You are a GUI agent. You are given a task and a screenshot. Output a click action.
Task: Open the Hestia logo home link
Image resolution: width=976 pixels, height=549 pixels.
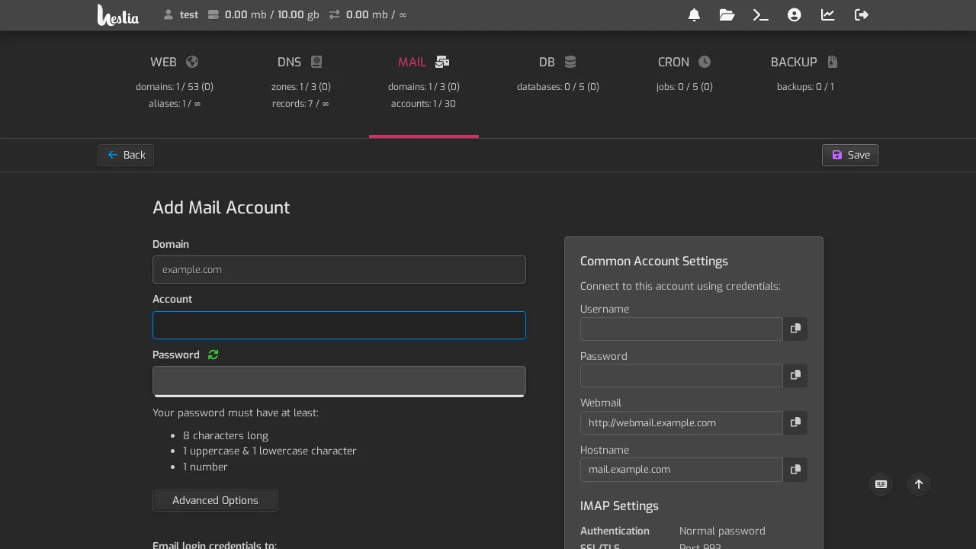pyautogui.click(x=118, y=14)
